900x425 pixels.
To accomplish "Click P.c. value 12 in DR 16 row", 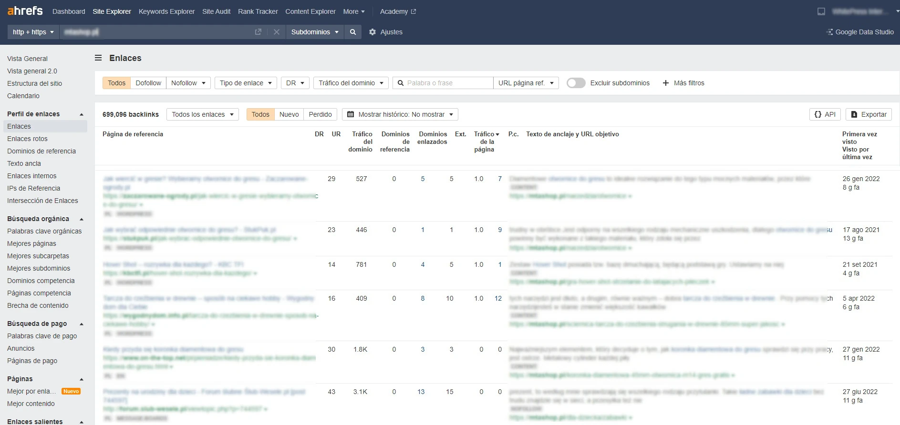I will tap(498, 298).
